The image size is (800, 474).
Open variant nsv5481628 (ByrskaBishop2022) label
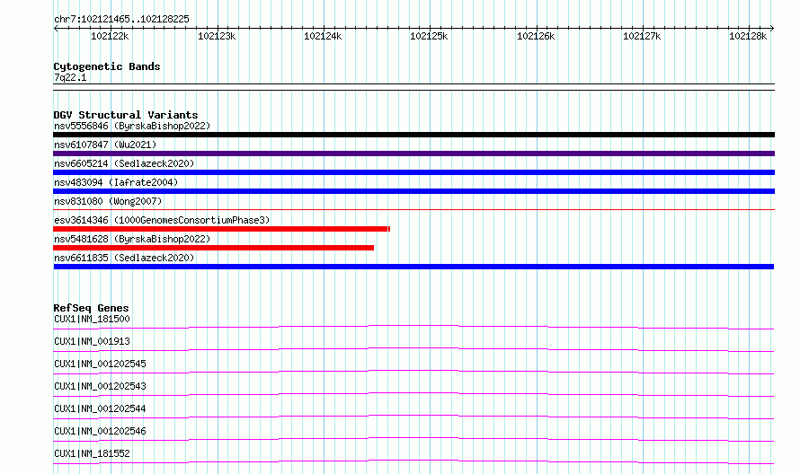pos(132,239)
